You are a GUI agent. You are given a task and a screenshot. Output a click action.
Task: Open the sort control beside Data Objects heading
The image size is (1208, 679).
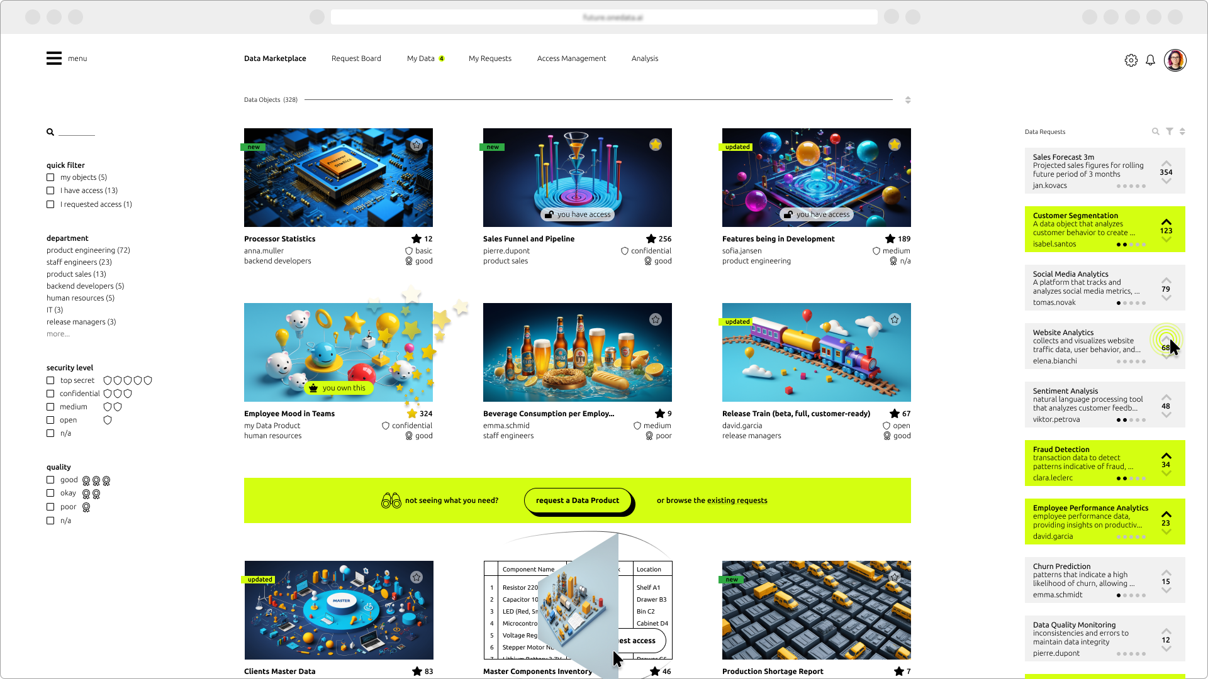point(907,99)
